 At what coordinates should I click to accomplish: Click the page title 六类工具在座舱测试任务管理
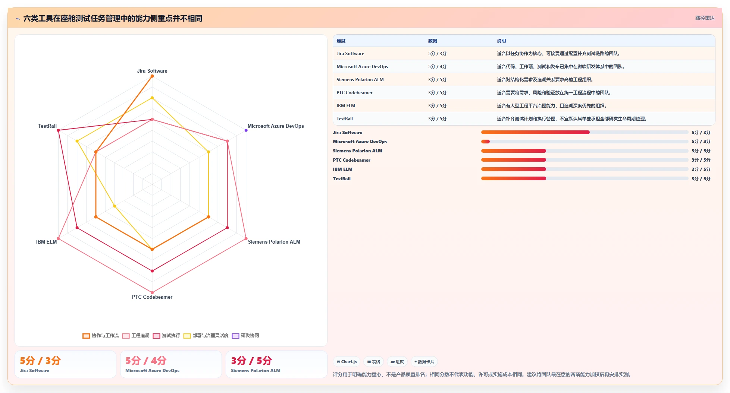(x=113, y=18)
